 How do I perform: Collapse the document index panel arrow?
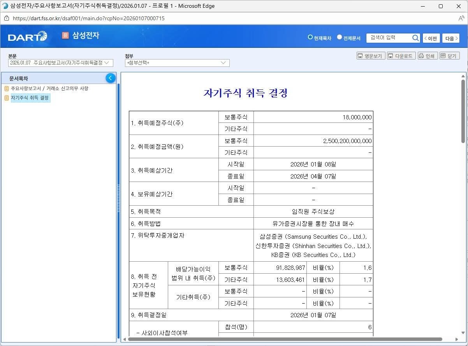click(x=111, y=78)
